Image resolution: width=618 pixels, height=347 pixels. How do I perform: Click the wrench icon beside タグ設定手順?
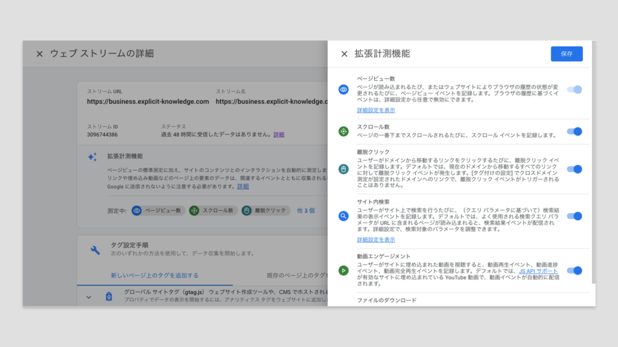click(95, 250)
